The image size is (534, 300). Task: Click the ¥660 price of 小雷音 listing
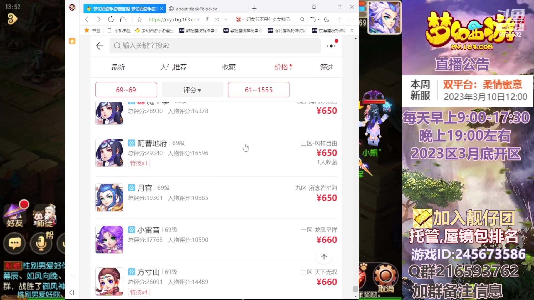coord(327,240)
